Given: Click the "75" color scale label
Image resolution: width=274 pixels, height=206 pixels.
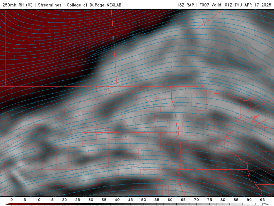Looking at the screenshot, I should coord(210,200).
